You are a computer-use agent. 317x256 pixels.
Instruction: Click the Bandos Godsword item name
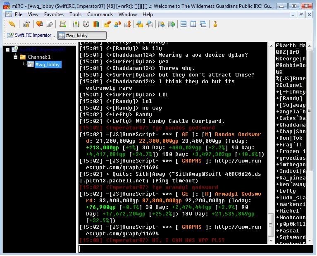pos(238,134)
